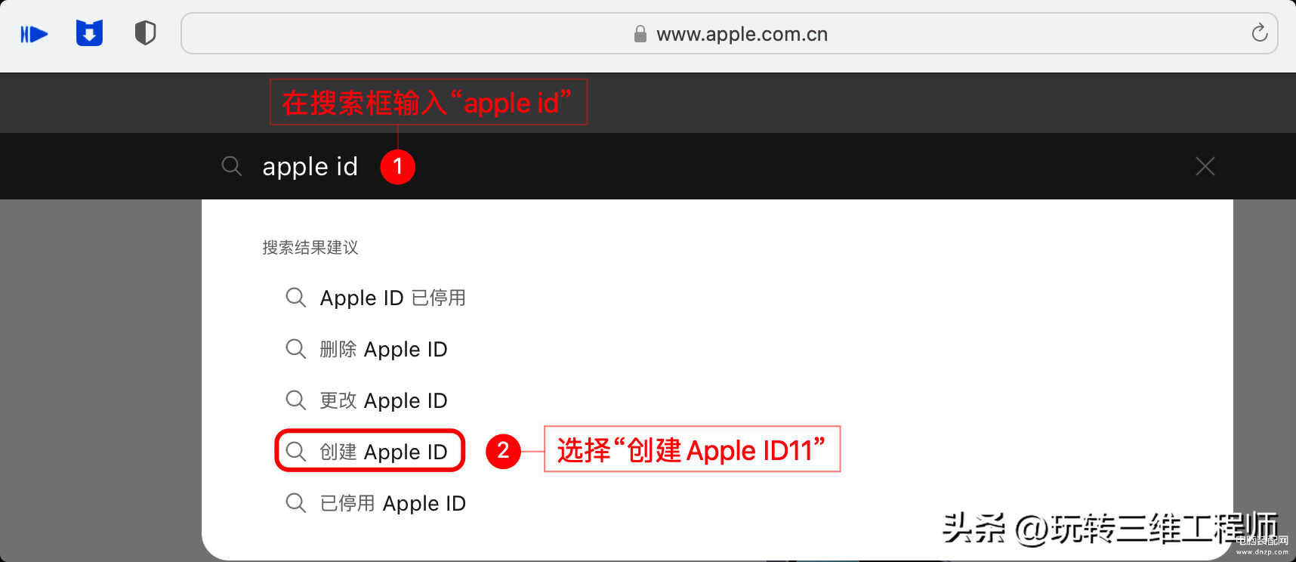The image size is (1296, 562).
Task: Click the search magnifier beside apple id
Action: point(232,166)
